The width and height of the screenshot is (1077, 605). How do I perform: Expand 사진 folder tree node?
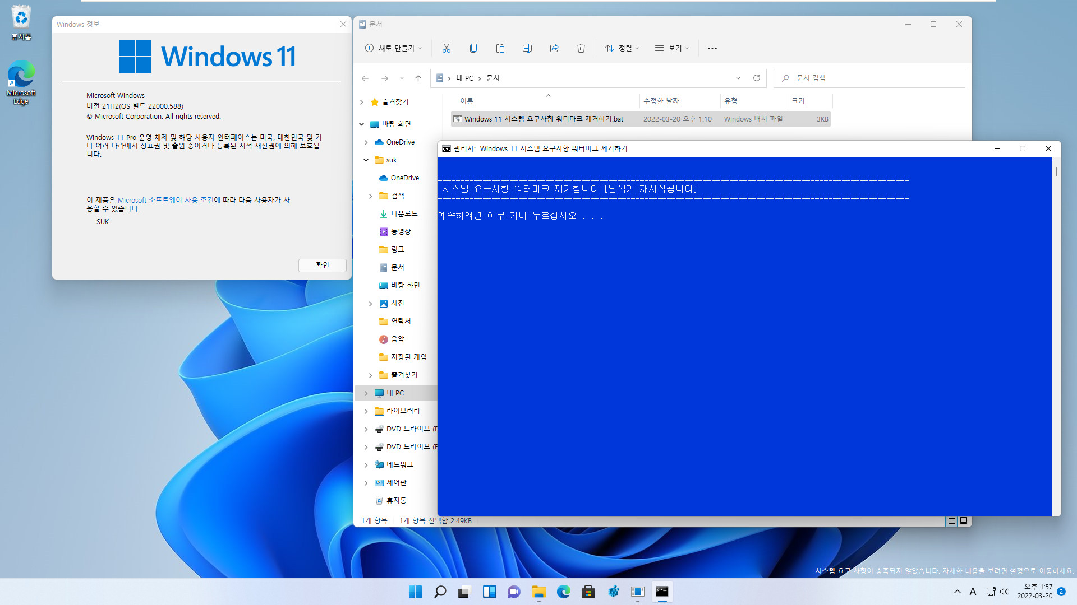pos(371,304)
